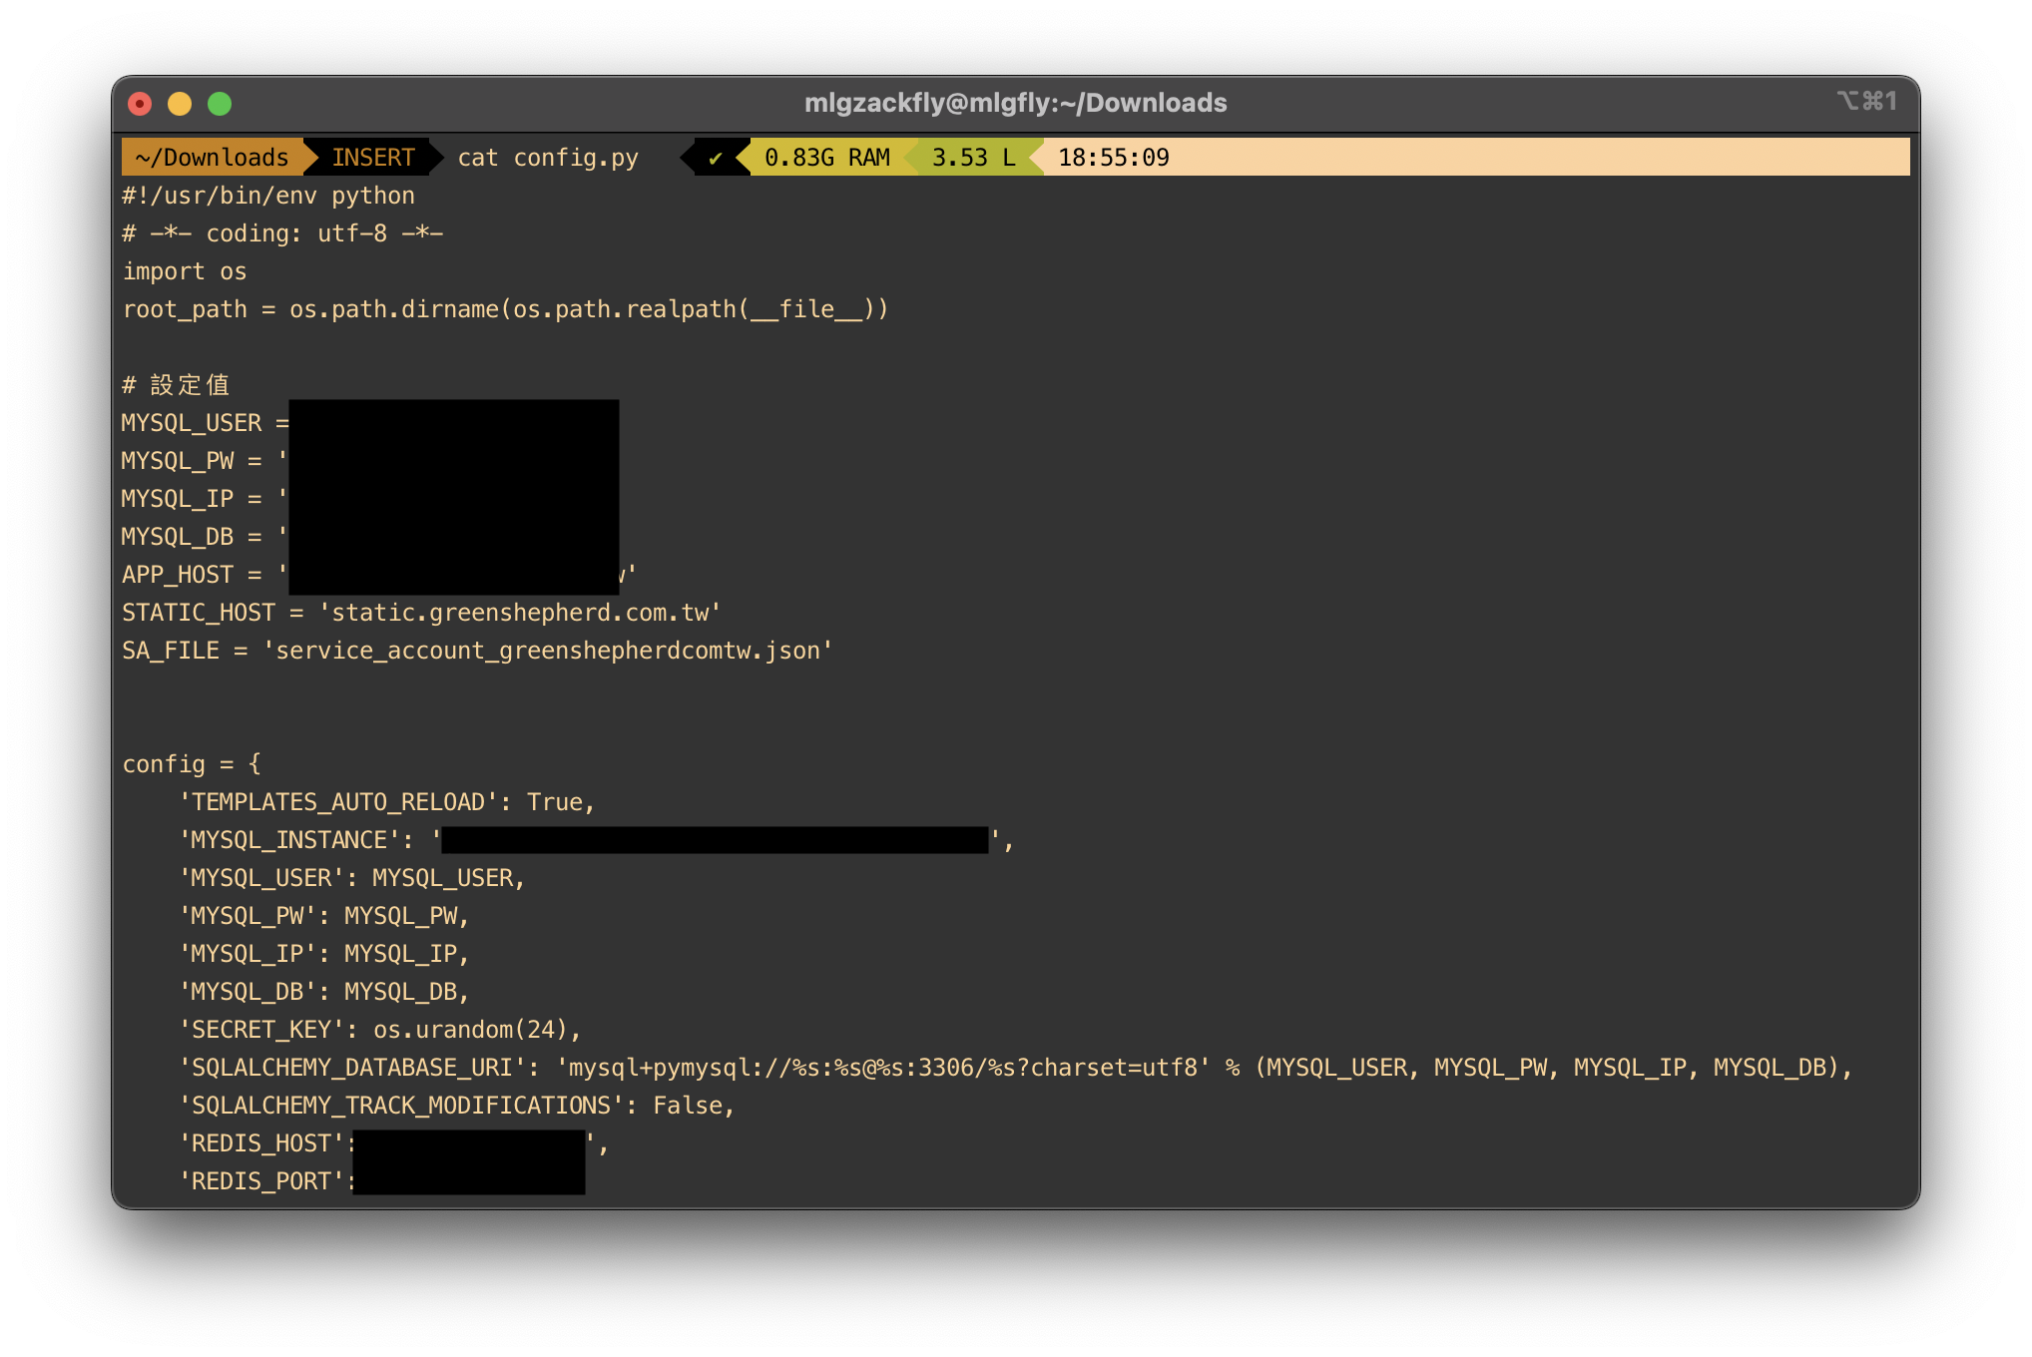Click the red close window button
The width and height of the screenshot is (2032, 1357).
tap(141, 104)
